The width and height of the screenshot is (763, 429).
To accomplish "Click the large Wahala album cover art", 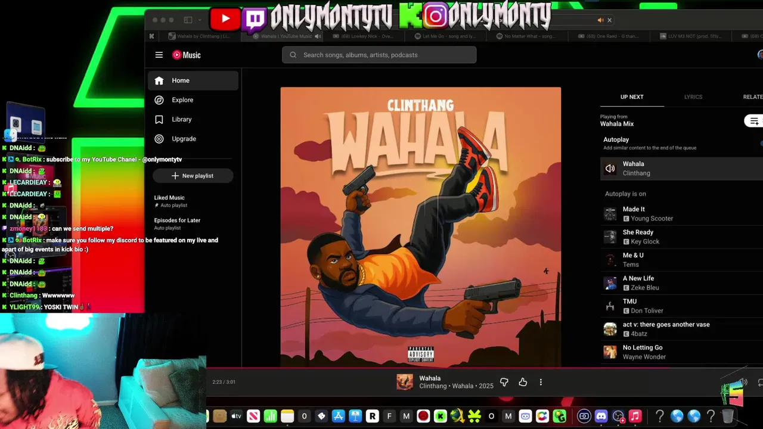I will click(x=421, y=227).
